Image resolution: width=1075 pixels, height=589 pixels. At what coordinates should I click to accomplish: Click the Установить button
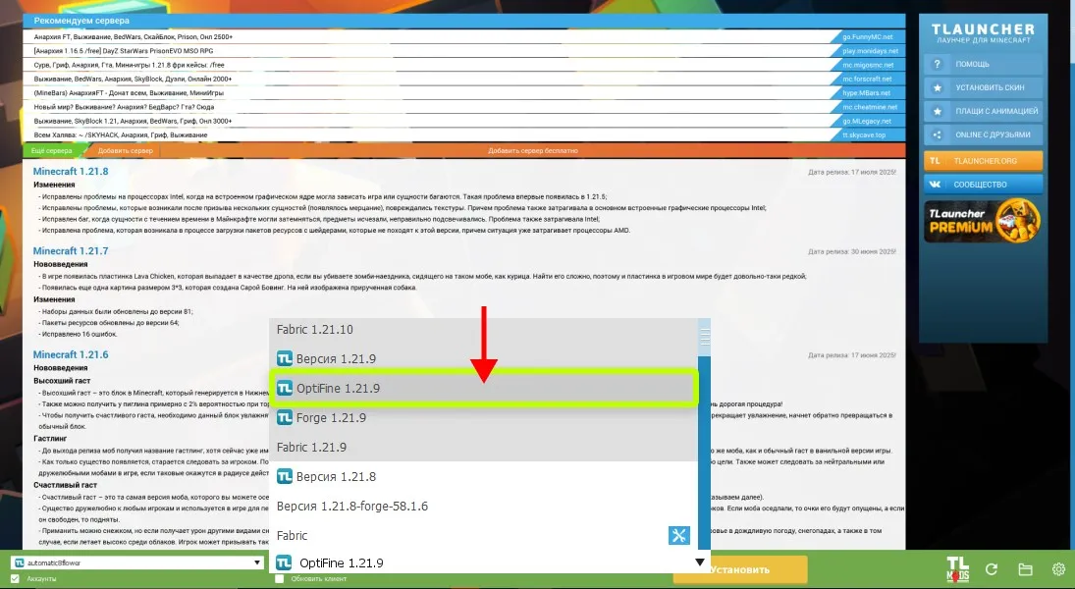click(740, 569)
